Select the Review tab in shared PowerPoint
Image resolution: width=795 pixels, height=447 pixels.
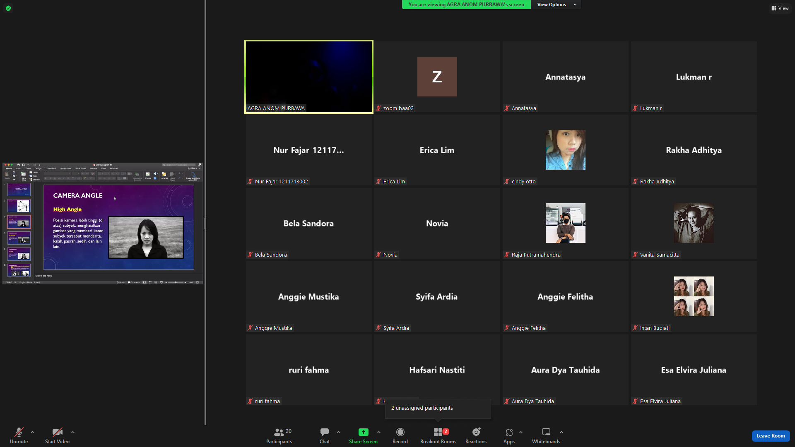(x=94, y=168)
